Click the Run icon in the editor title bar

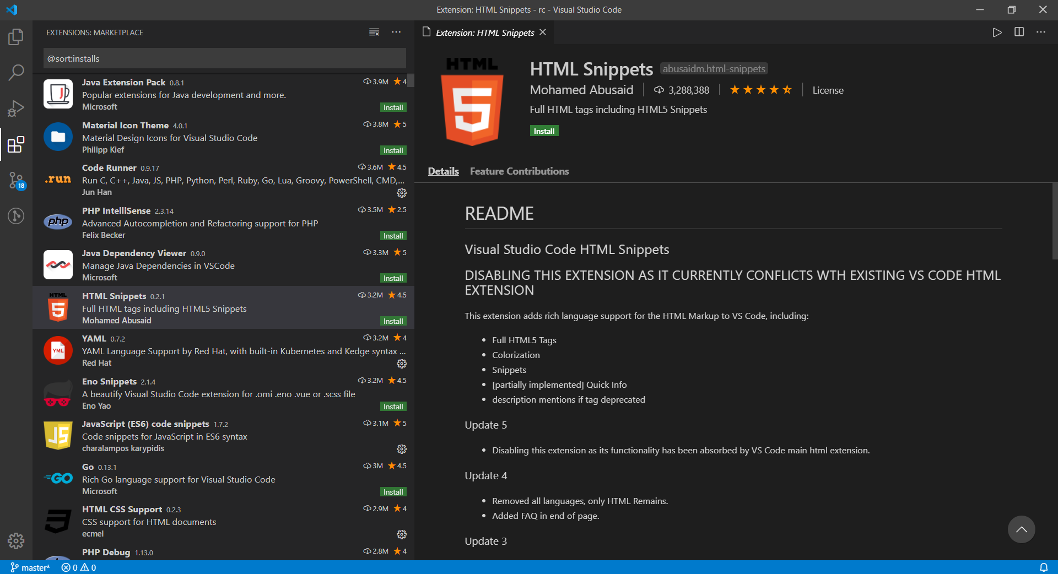996,32
